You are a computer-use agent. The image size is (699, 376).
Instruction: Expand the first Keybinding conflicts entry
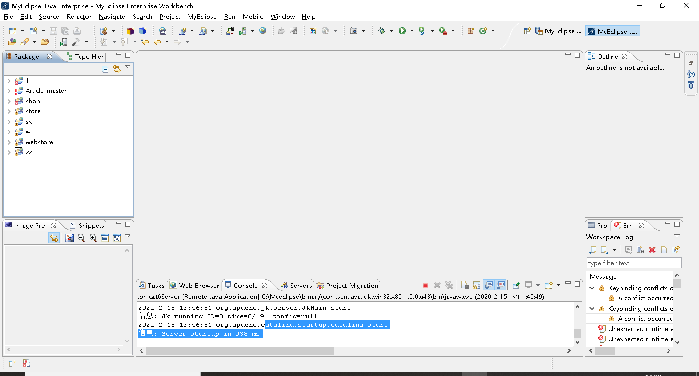(592, 288)
